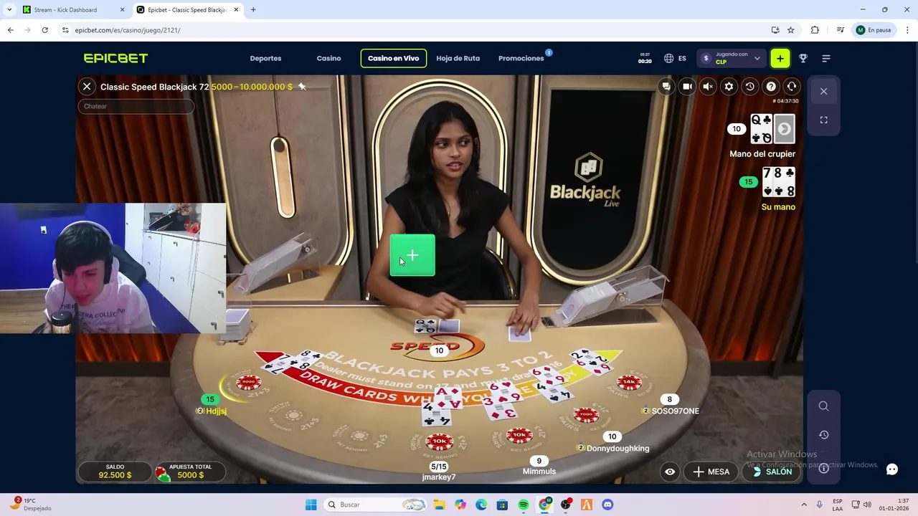Screen dimensions: 918x516
Task: Close the Stream - Kick Dashboard tab
Action: click(x=122, y=10)
